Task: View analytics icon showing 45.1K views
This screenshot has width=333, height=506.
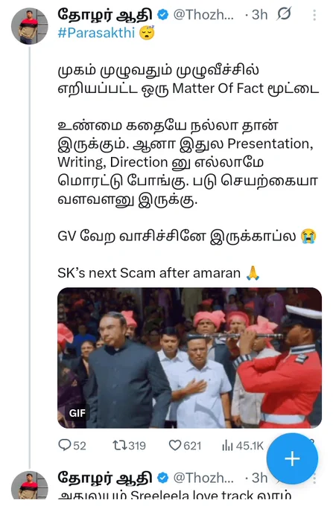Action: [x=227, y=446]
